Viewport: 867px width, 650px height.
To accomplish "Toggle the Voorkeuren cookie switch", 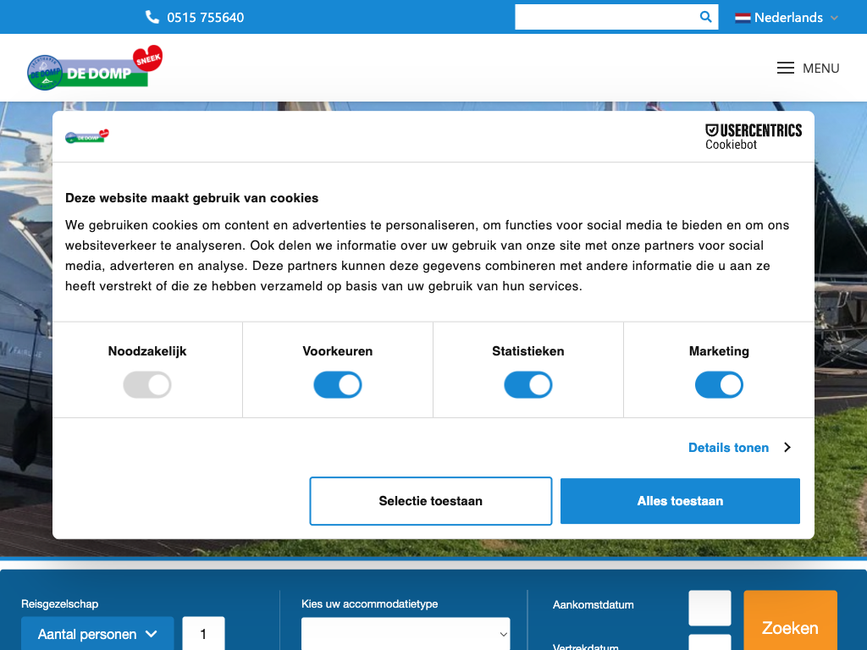I will (338, 385).
